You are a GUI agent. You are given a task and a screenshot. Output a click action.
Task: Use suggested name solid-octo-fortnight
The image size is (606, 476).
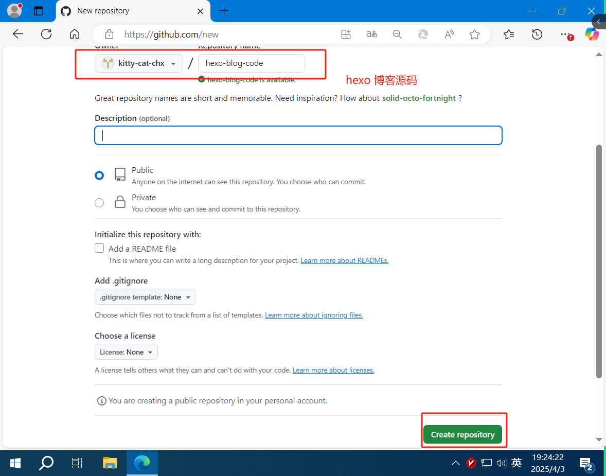click(x=419, y=98)
